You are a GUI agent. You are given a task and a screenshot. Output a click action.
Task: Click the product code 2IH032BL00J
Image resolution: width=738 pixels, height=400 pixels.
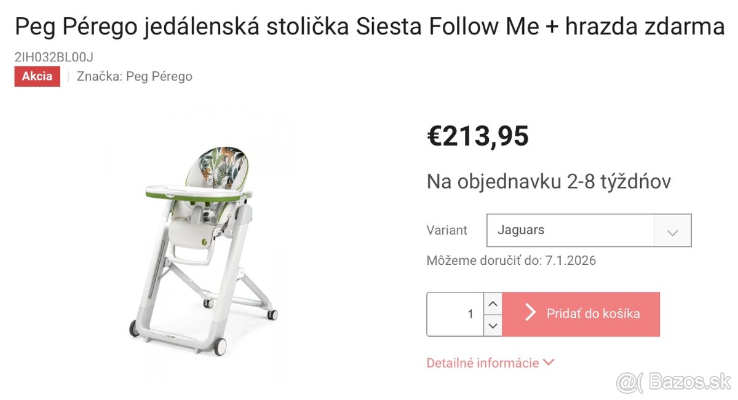[x=53, y=57]
